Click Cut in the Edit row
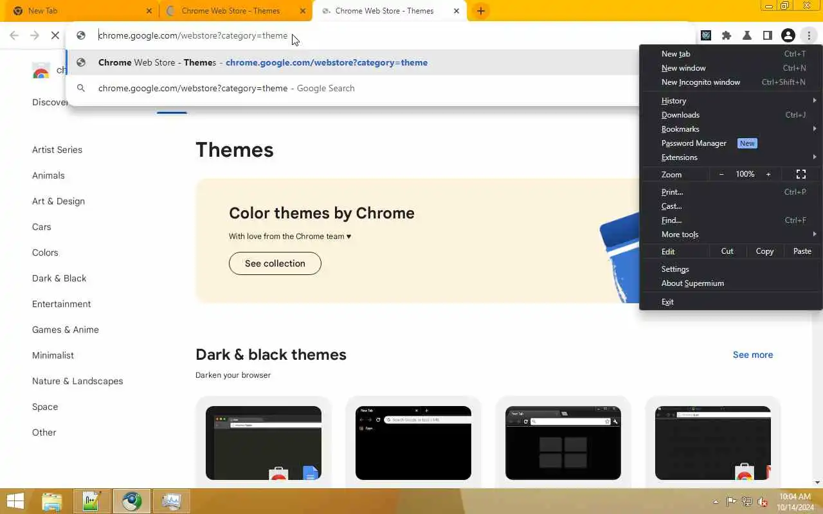 pos(727,251)
